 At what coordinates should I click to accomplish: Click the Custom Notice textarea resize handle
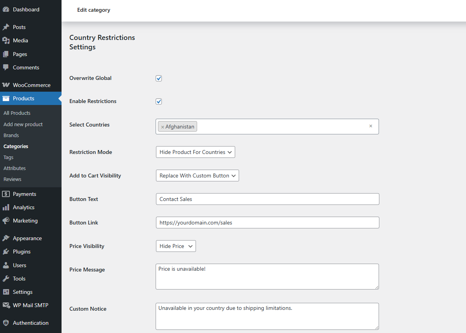tap(377, 328)
